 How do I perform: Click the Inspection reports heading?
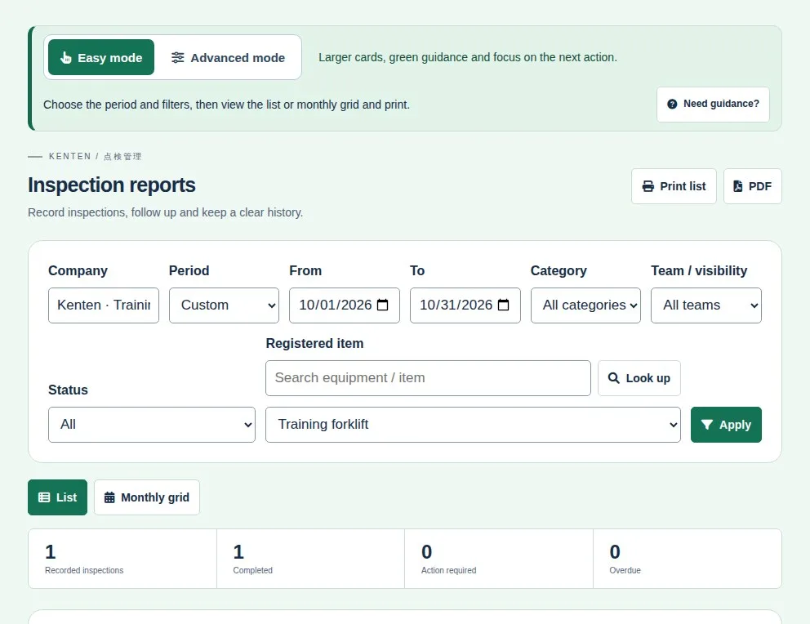(112, 185)
